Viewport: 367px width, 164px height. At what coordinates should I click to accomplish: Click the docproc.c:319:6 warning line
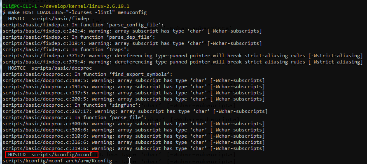(133, 148)
